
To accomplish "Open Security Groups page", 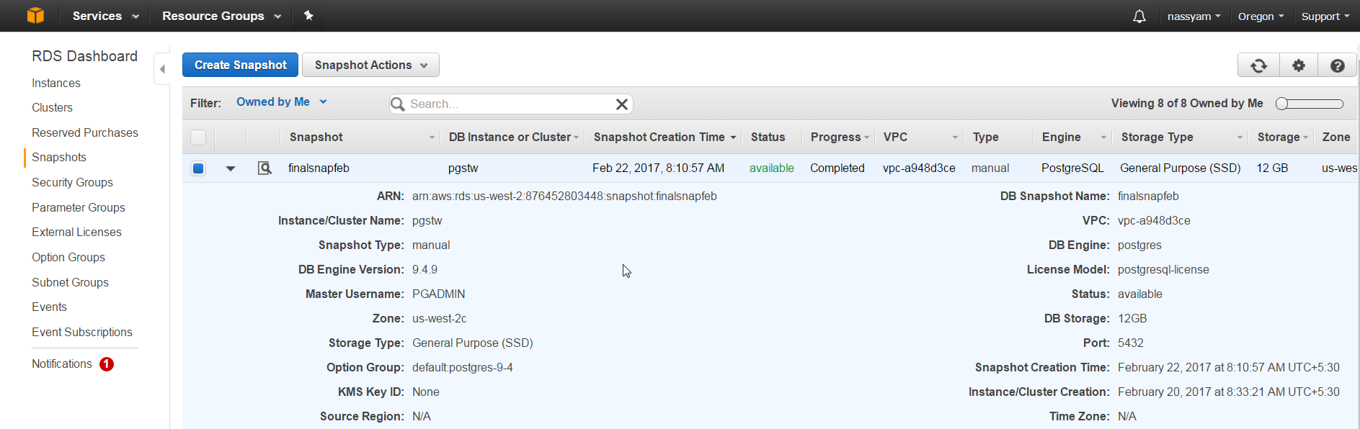I will [72, 183].
